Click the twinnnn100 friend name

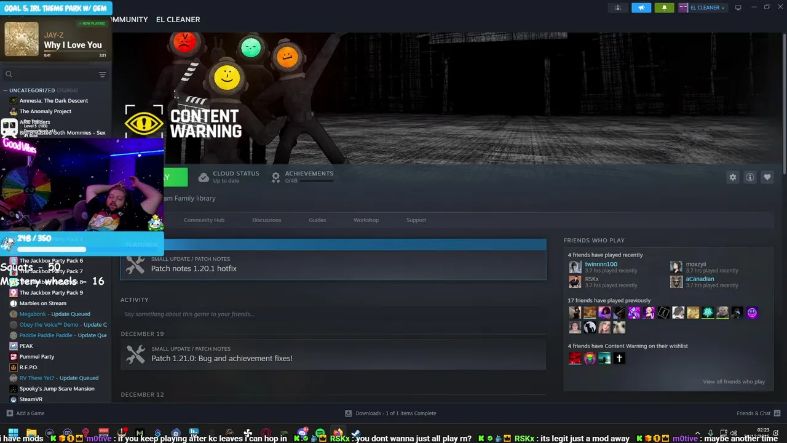click(601, 264)
